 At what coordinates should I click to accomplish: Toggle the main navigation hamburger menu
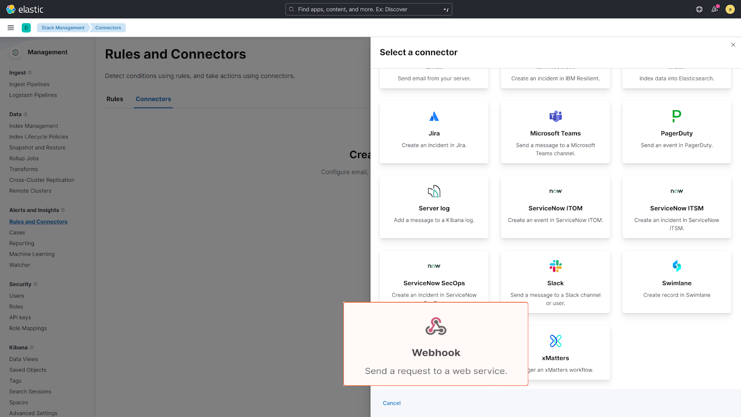click(11, 28)
